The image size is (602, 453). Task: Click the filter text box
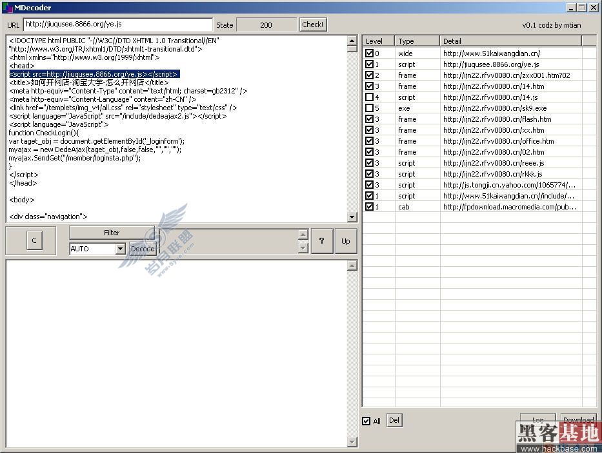coord(229,241)
